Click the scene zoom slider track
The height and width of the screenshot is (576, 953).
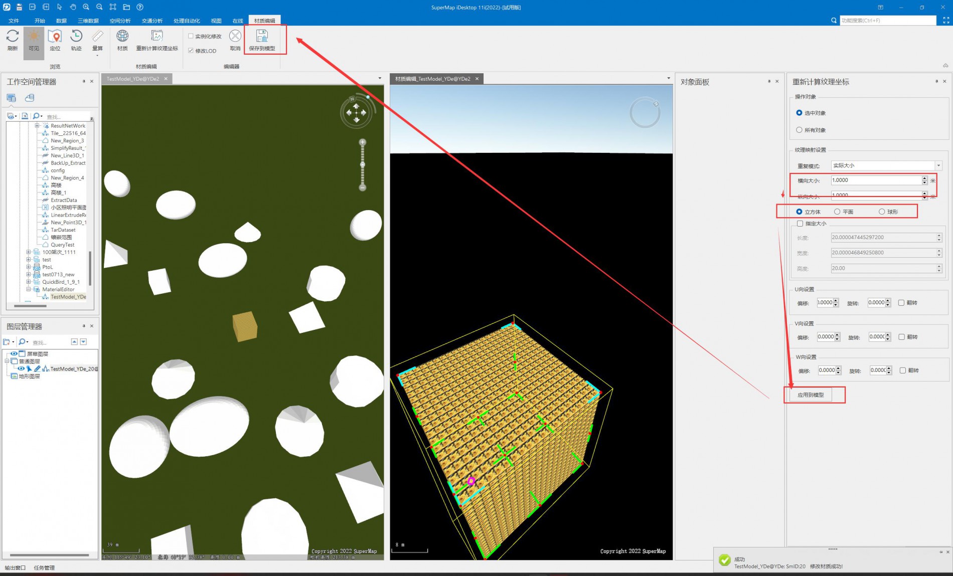(363, 165)
